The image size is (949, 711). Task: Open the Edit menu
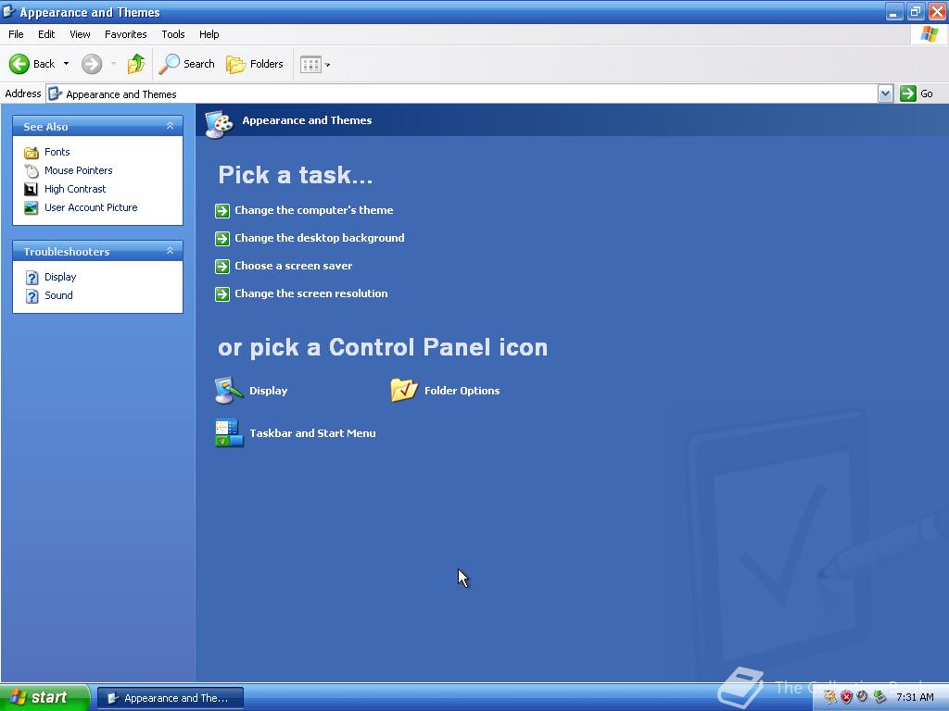coord(46,34)
